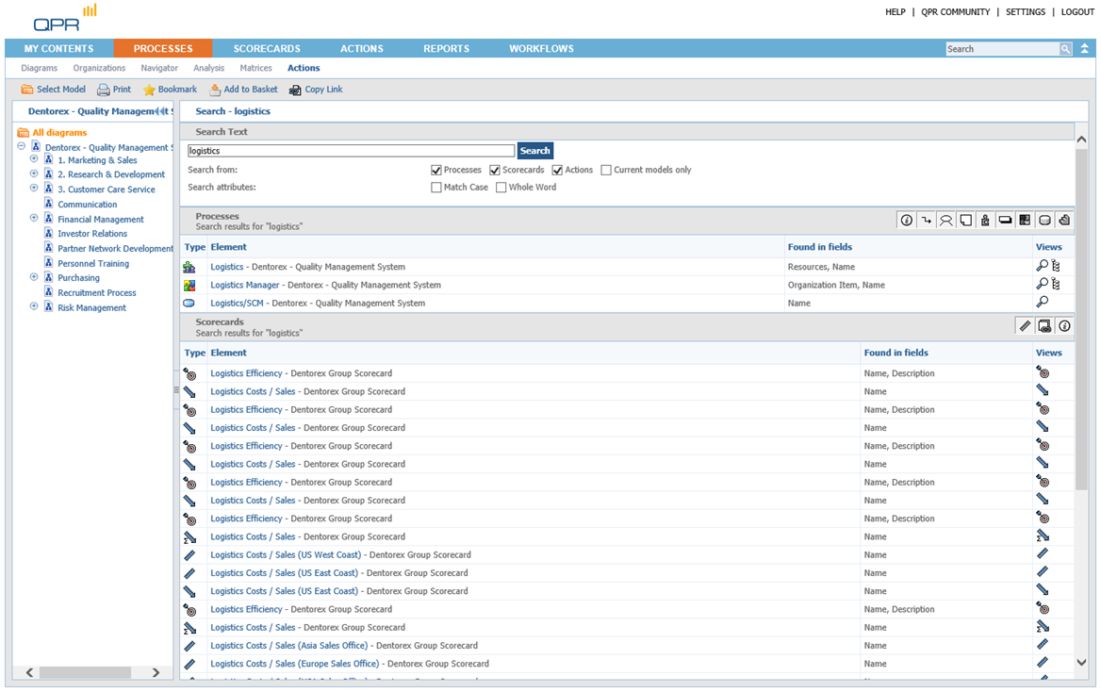
Task: Click the information icon in Processes header
Action: click(x=907, y=221)
